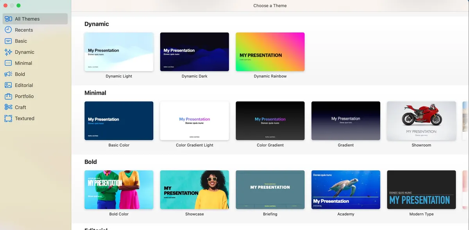Click the Minimal section heading

(95, 93)
